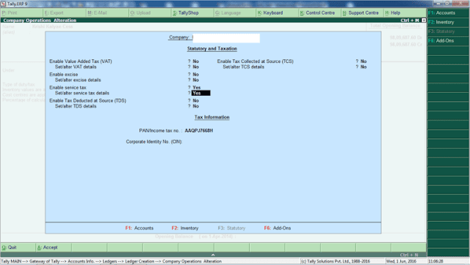Screen dimensions: 470x265
Task: Toggle the Set/alter service tax details Yes field
Action: tap(200, 93)
